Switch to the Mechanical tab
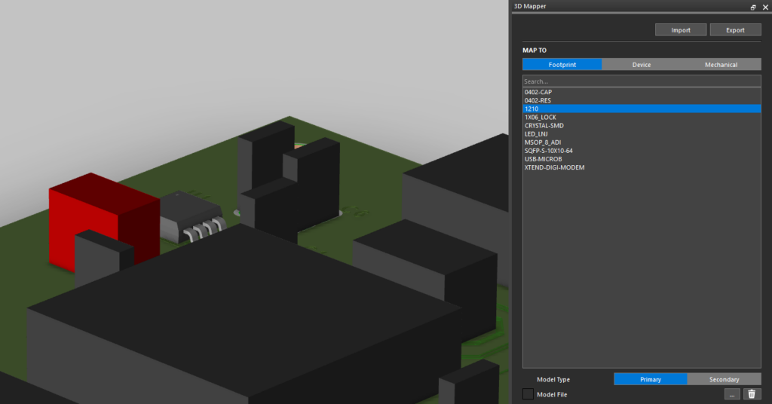This screenshot has height=404, width=772. coord(721,65)
